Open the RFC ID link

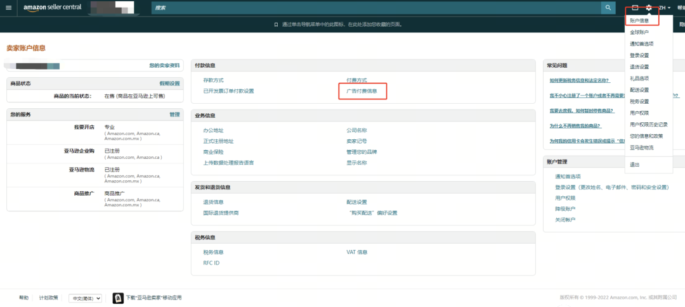point(211,263)
